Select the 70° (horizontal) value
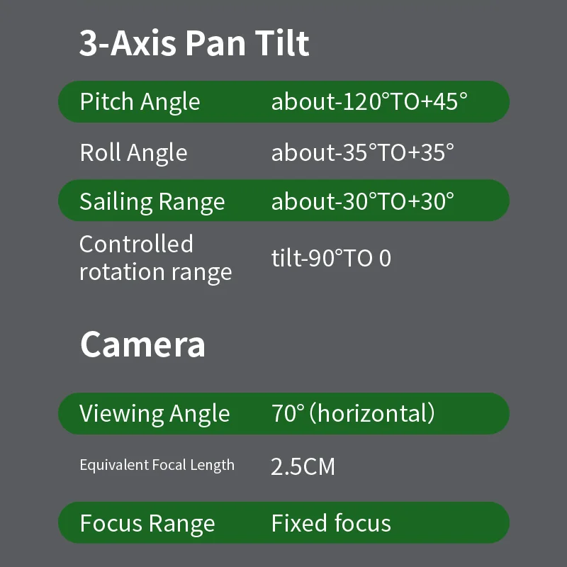 pos(353,413)
